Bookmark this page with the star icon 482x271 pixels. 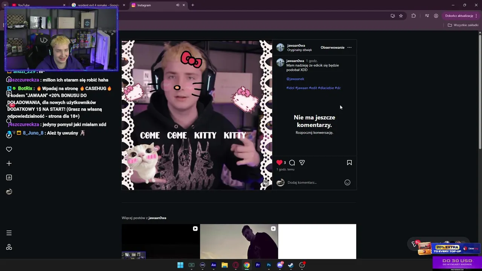click(x=401, y=16)
